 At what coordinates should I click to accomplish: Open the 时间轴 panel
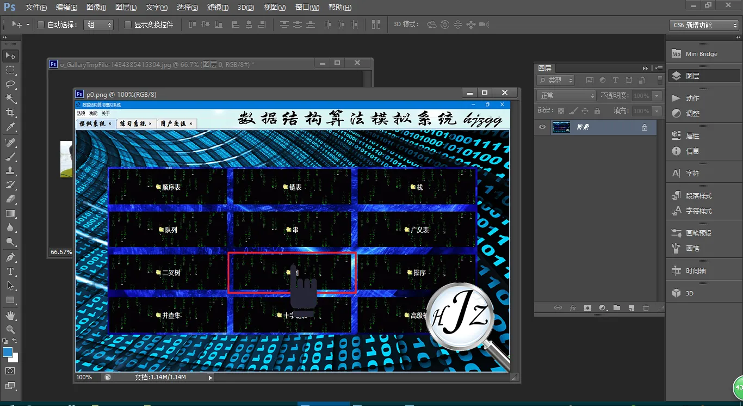tap(704, 271)
